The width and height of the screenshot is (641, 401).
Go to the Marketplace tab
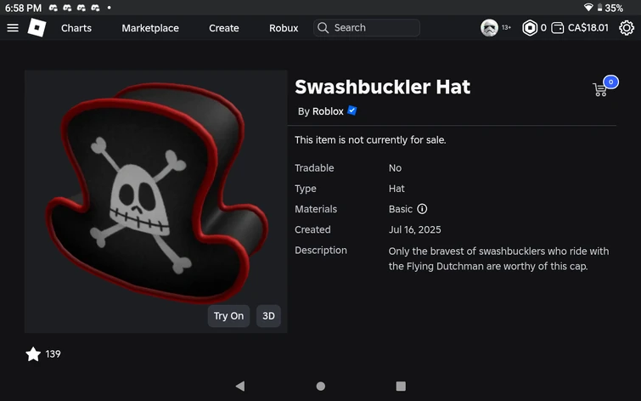click(150, 28)
